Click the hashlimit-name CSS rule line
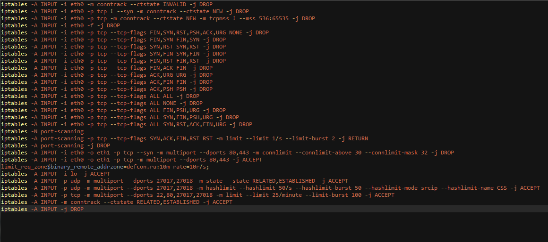The width and height of the screenshot is (548, 242). (x=271, y=188)
